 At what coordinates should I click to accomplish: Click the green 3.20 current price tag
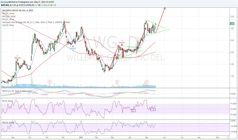(x=232, y=24)
